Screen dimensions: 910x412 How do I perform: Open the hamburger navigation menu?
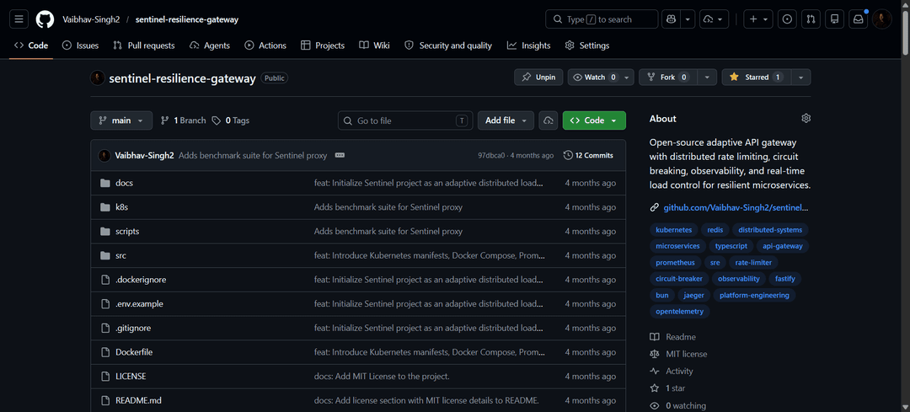(19, 19)
